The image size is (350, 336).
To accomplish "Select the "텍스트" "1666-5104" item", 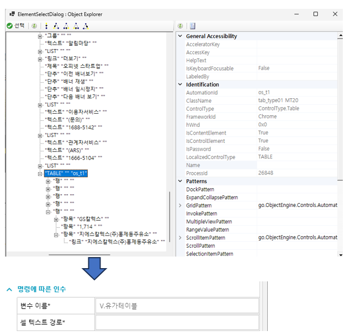I will point(73,158).
